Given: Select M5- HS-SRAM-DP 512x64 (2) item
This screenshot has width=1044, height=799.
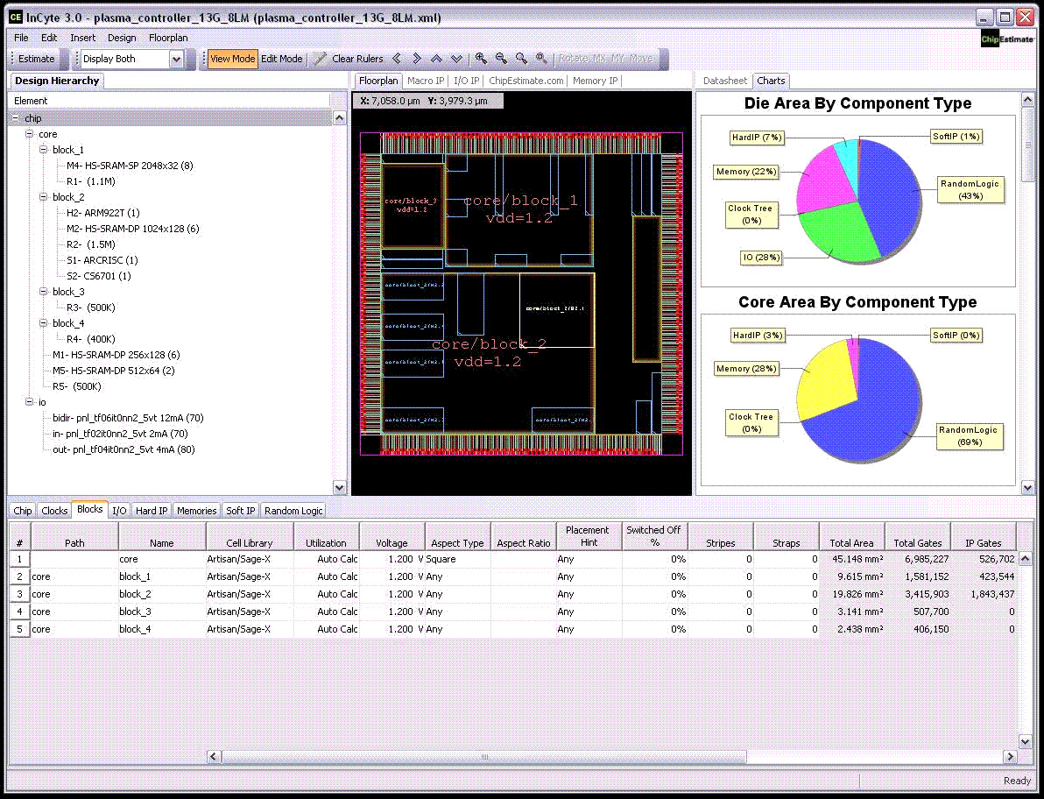Looking at the screenshot, I should click(114, 371).
